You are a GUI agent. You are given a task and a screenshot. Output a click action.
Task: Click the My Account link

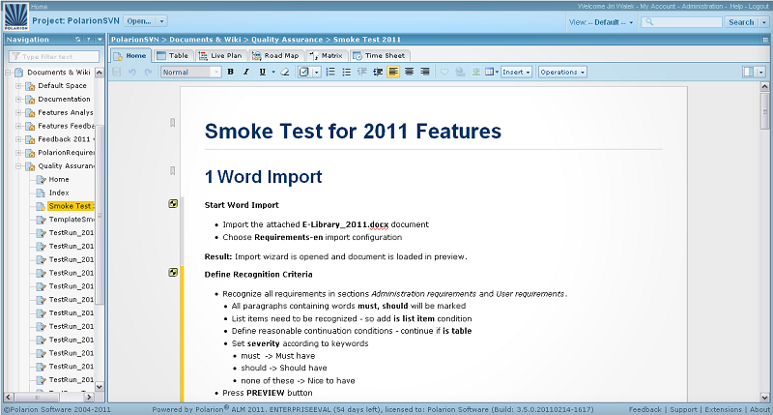(658, 7)
